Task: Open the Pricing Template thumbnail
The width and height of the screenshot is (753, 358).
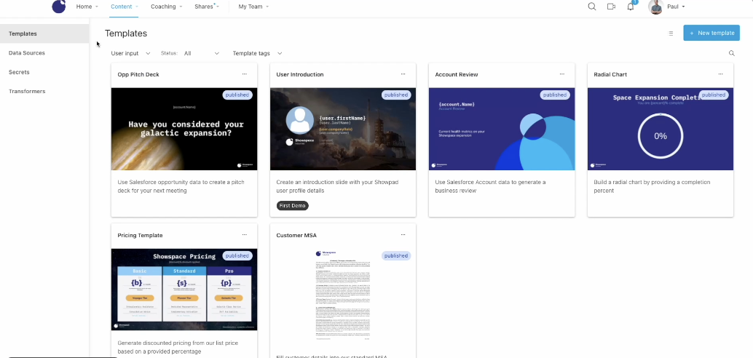Action: (x=184, y=289)
